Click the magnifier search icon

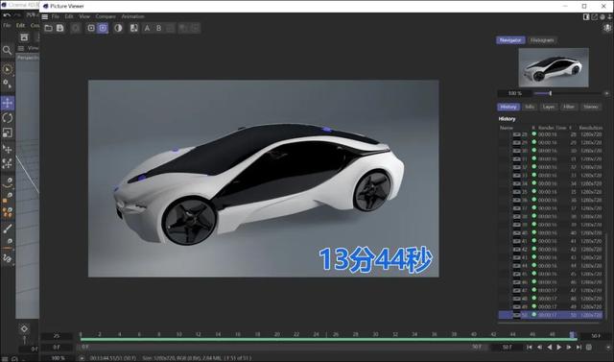click(7, 50)
